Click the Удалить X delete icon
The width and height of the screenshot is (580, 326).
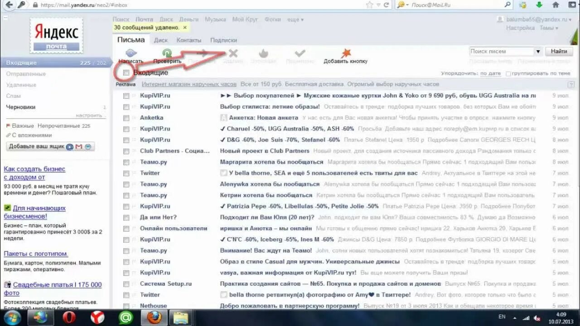coord(233,53)
